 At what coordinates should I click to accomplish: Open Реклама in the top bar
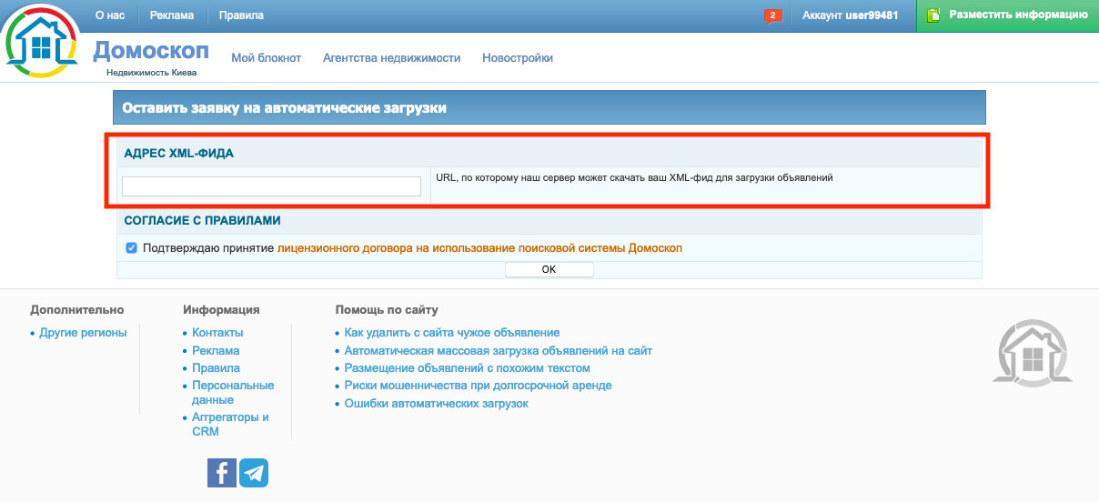tap(172, 15)
